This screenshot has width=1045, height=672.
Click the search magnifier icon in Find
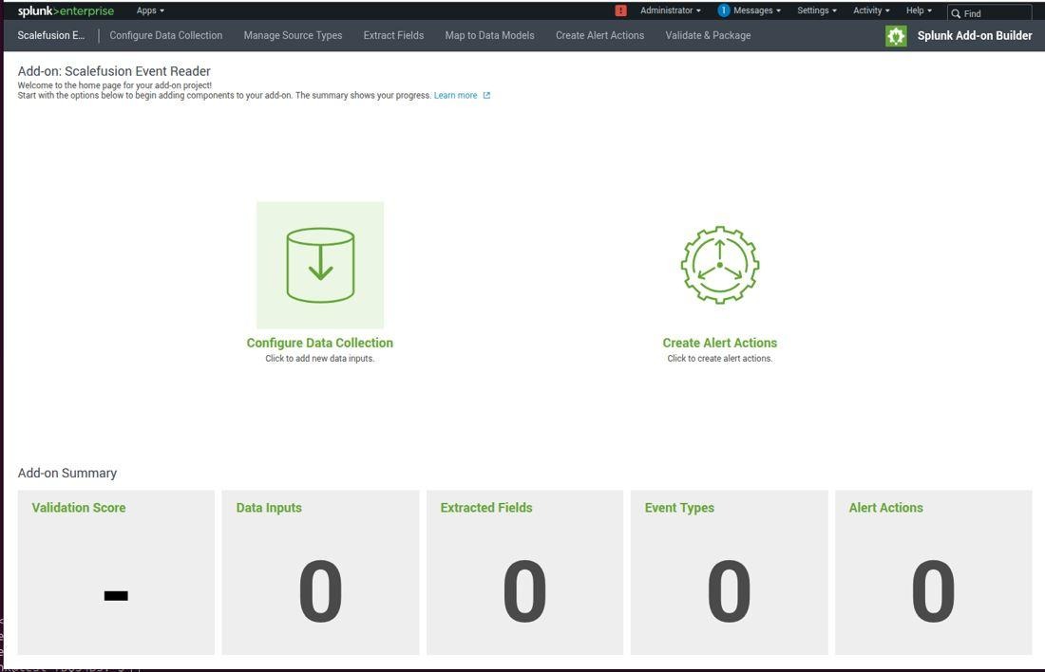click(x=956, y=13)
